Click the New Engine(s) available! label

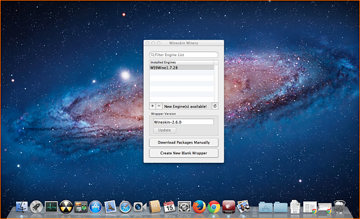coord(185,107)
